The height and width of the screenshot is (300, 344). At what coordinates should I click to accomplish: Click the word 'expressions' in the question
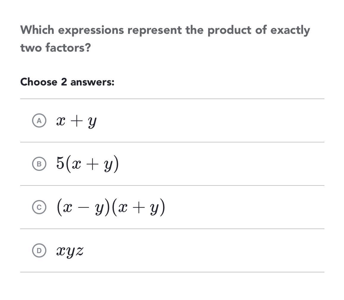[x=91, y=30]
